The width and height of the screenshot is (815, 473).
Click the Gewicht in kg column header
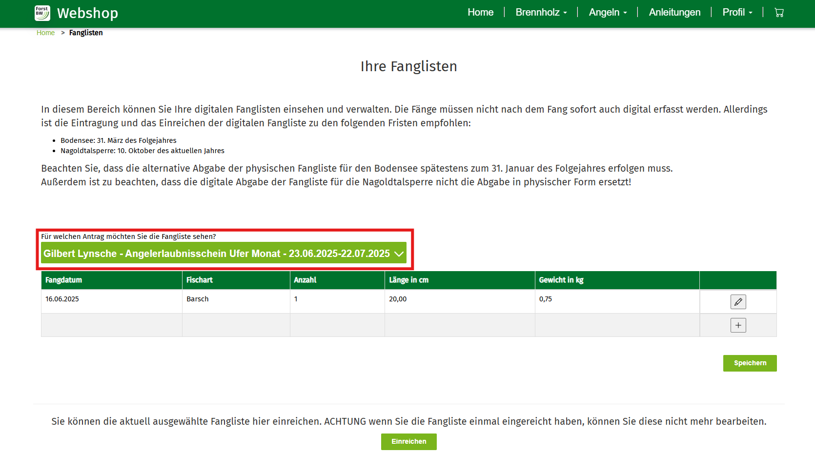[561, 280]
